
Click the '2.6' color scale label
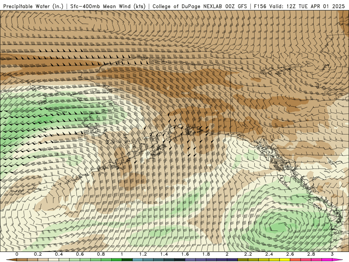(x=290, y=254)
